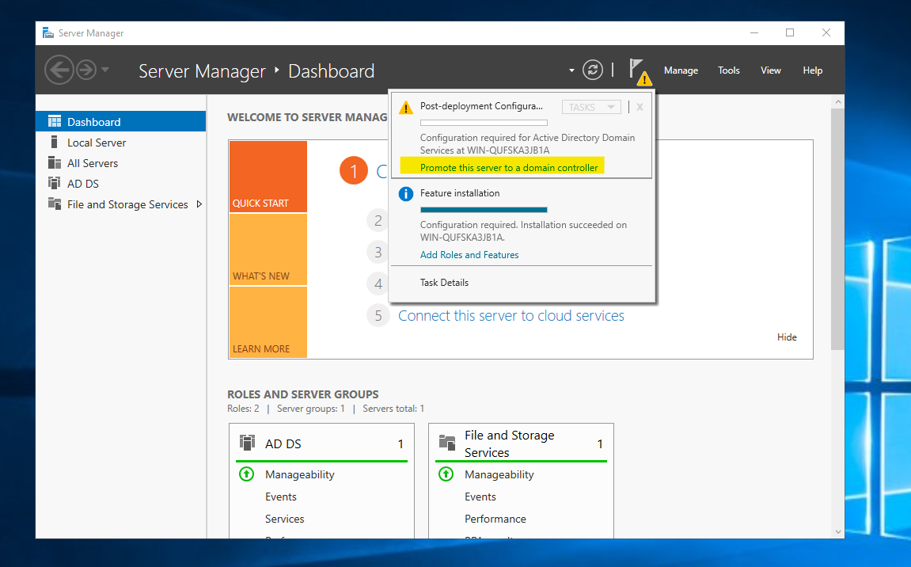The height and width of the screenshot is (567, 911).
Task: Click the AD DS tile icon
Action: tap(248, 443)
